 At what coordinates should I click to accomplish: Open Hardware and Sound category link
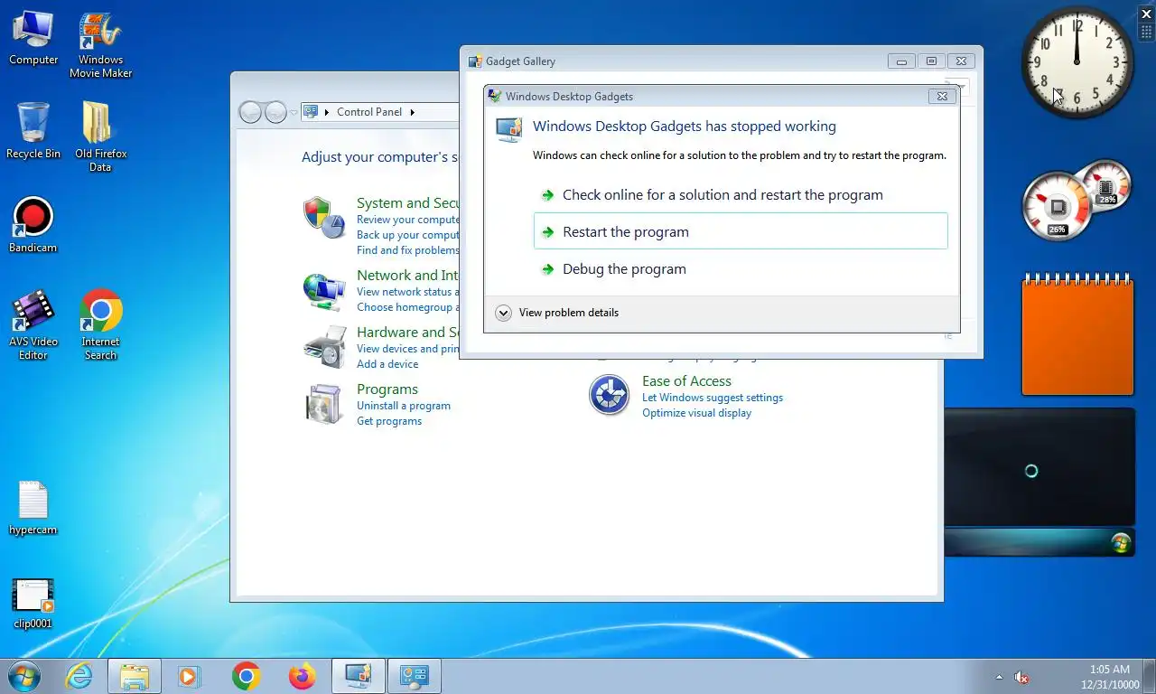coord(408,333)
